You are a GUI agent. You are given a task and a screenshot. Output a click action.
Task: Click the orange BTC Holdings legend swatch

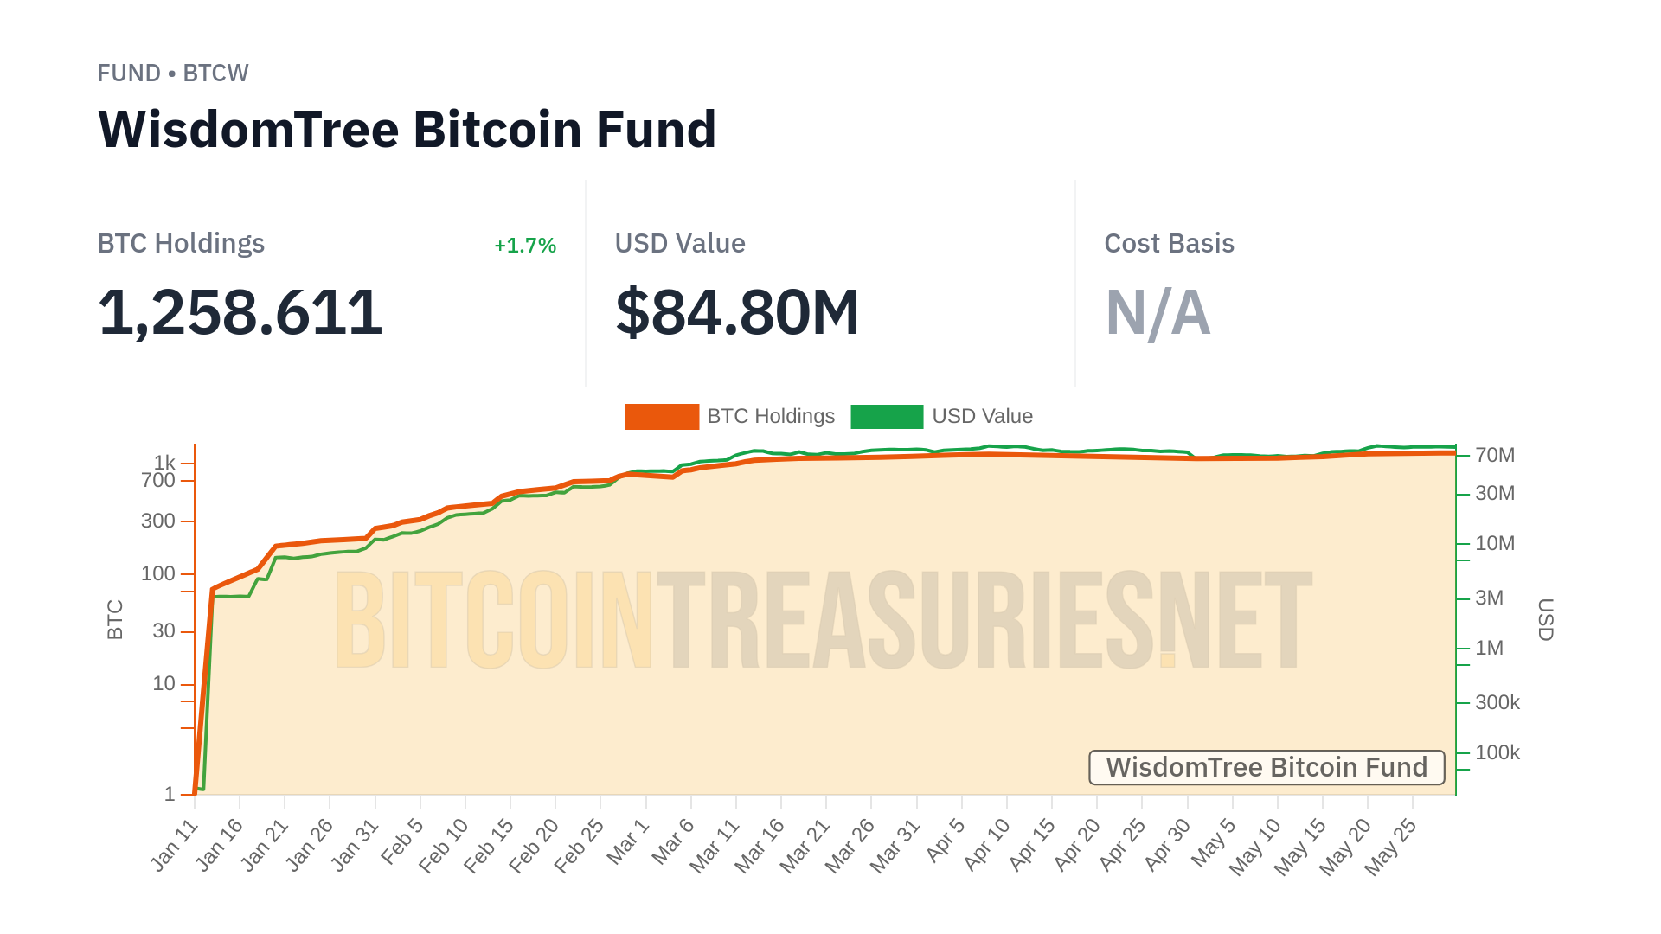click(662, 416)
